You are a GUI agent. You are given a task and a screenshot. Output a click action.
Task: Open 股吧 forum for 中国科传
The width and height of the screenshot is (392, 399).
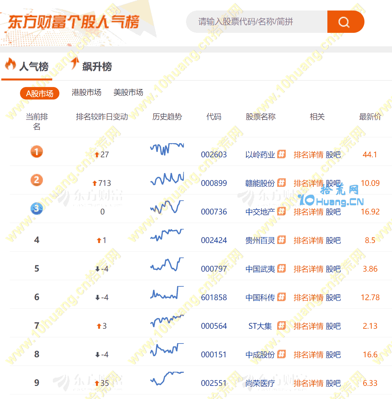pyautogui.click(x=333, y=298)
